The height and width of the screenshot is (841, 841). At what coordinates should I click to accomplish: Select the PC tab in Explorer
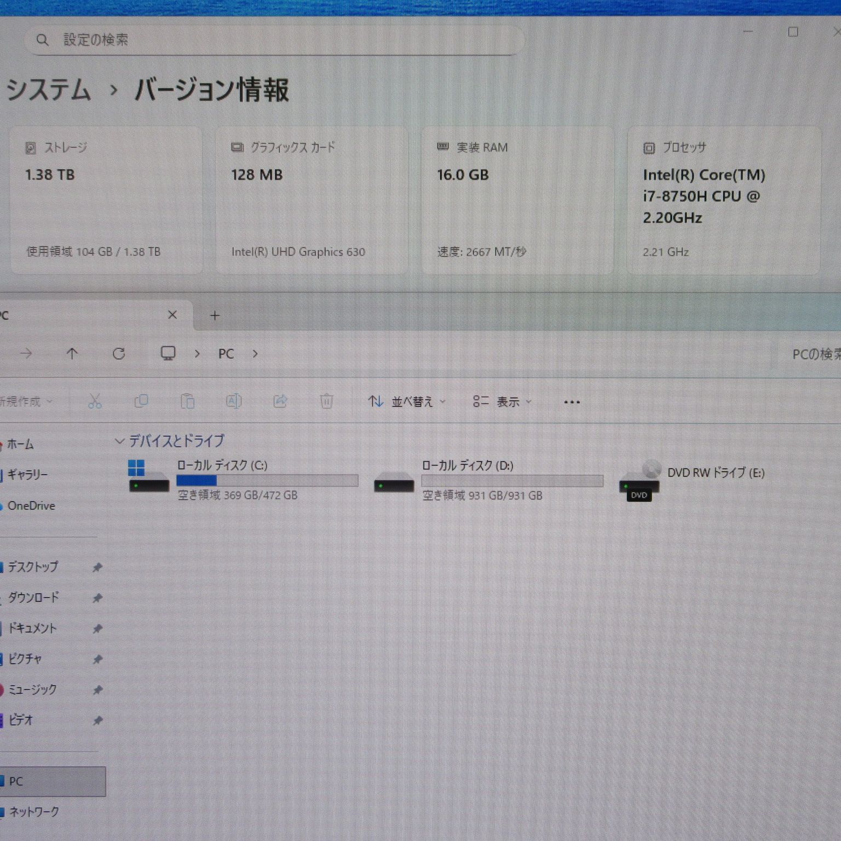(x=82, y=315)
